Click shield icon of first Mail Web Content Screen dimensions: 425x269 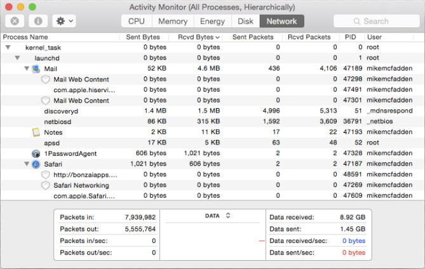point(45,79)
